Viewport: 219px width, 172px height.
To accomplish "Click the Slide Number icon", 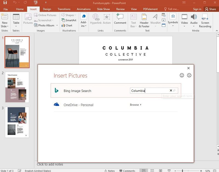I will tap(163, 20).
